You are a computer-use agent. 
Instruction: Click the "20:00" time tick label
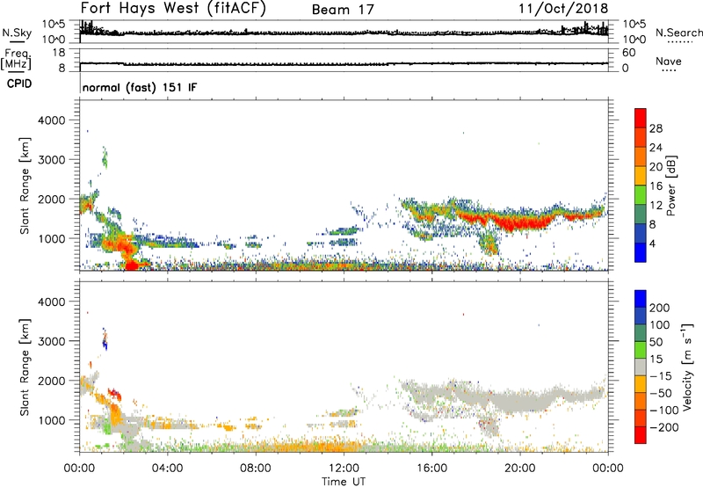click(519, 469)
